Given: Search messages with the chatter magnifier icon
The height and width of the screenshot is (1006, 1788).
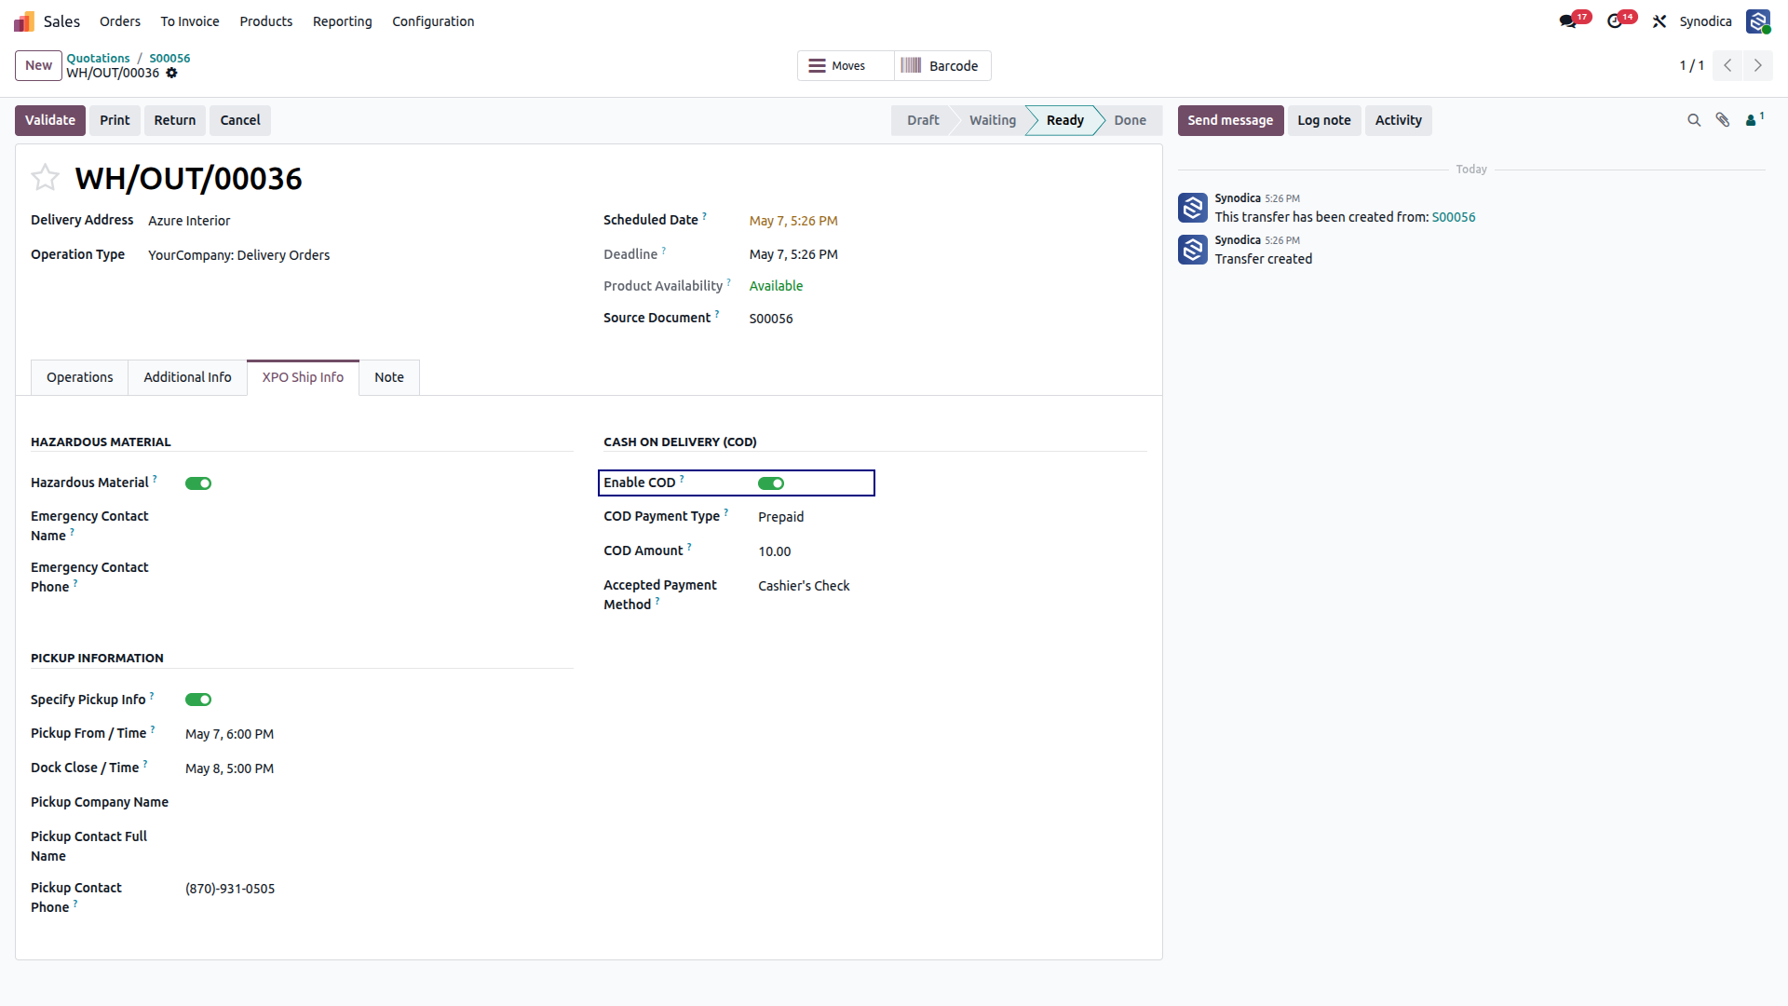Looking at the screenshot, I should click(x=1694, y=120).
